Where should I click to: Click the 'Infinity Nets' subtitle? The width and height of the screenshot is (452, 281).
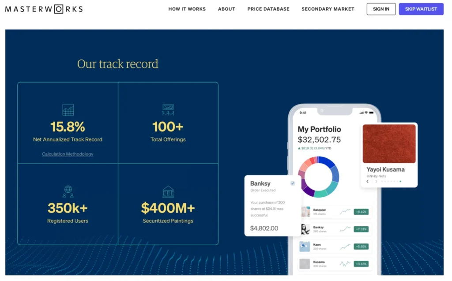click(376, 176)
